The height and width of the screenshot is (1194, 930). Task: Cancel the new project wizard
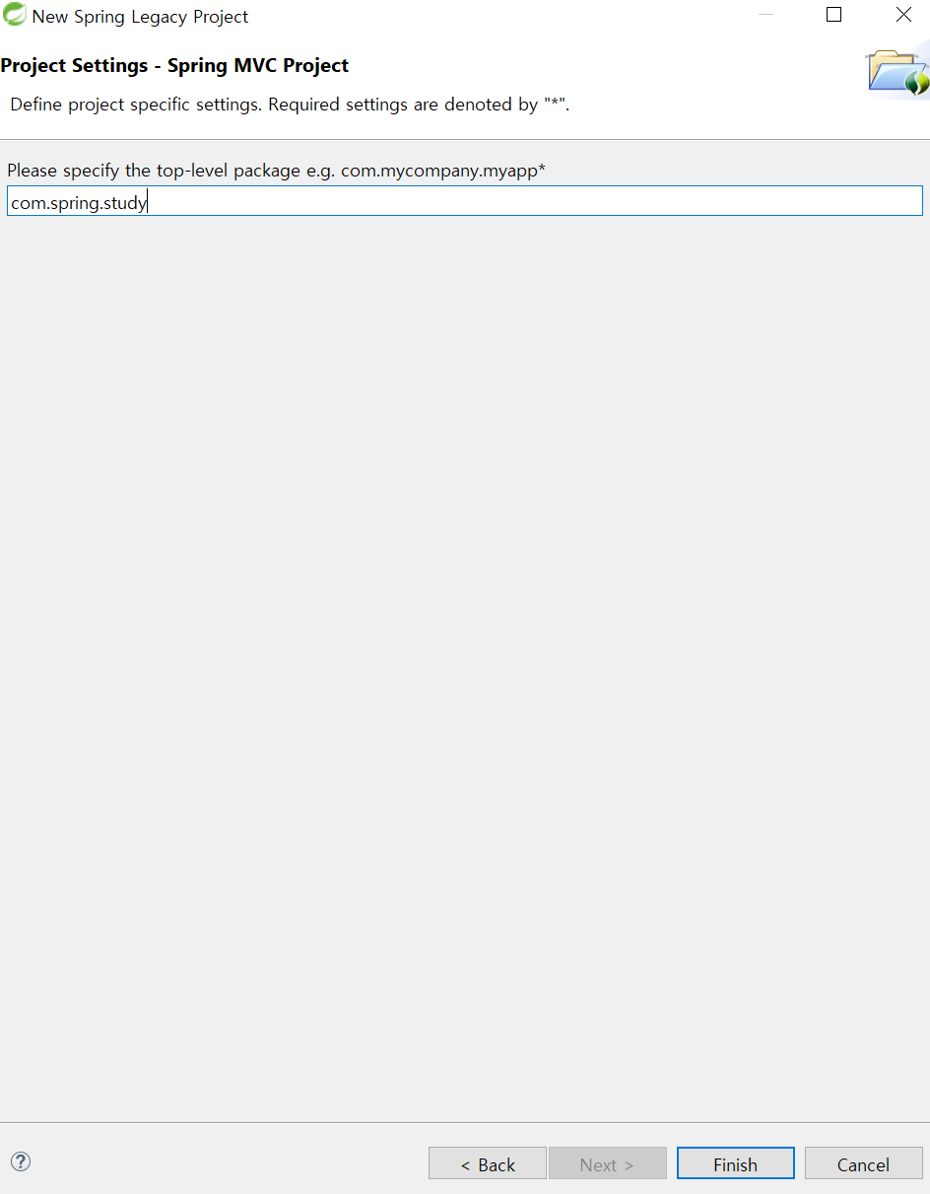pos(863,1163)
